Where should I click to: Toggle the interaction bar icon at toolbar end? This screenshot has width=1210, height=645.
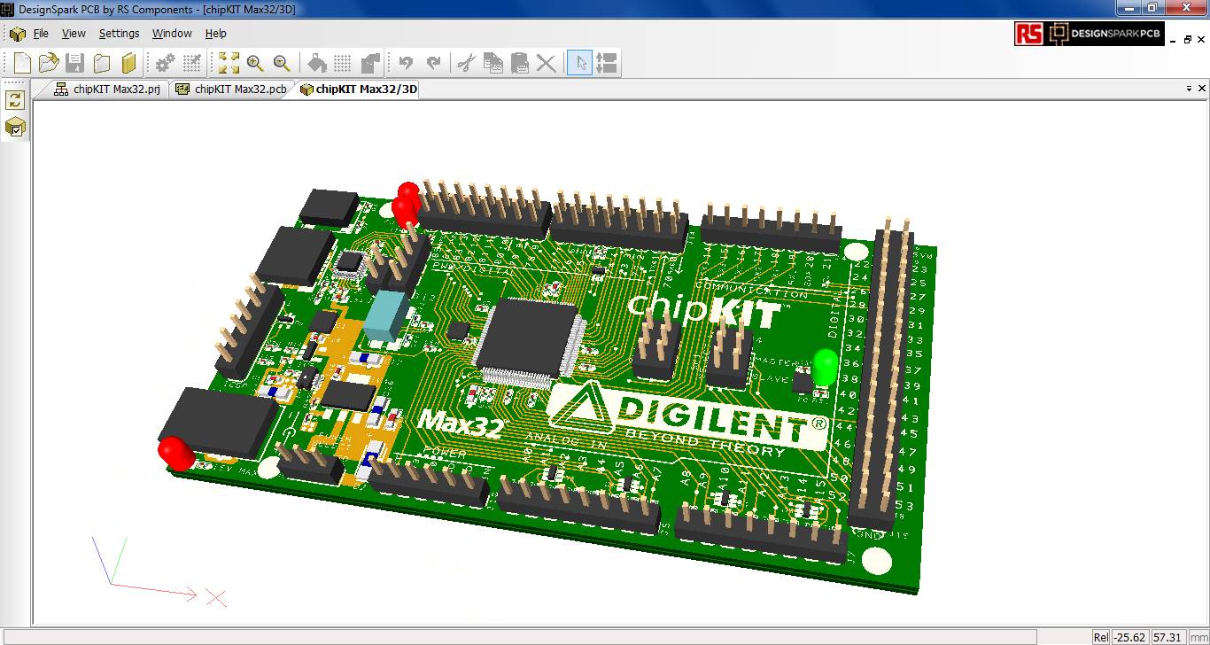tap(607, 63)
